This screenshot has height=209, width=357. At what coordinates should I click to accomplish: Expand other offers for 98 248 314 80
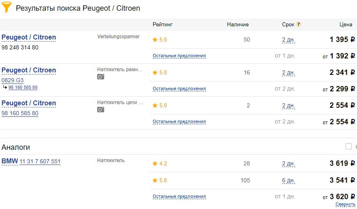tap(179, 56)
